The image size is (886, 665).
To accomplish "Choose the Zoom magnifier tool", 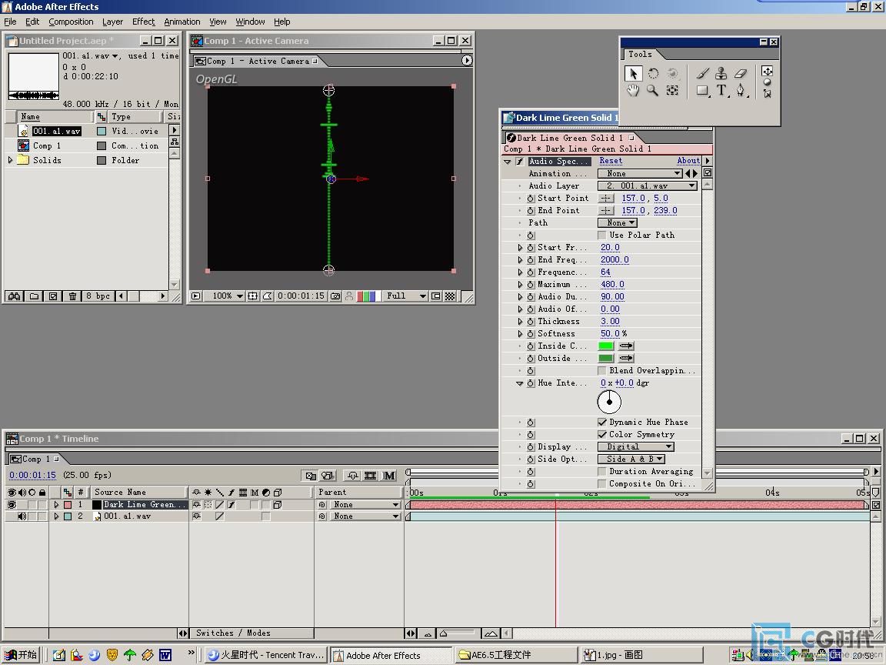I will tap(653, 91).
